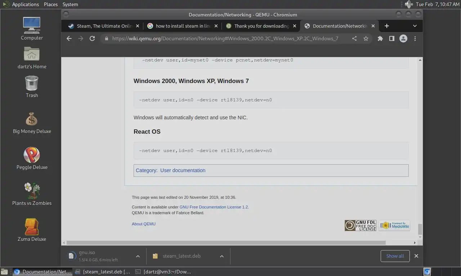Click the browser forward arrow
461x276 pixels.
pos(81,38)
